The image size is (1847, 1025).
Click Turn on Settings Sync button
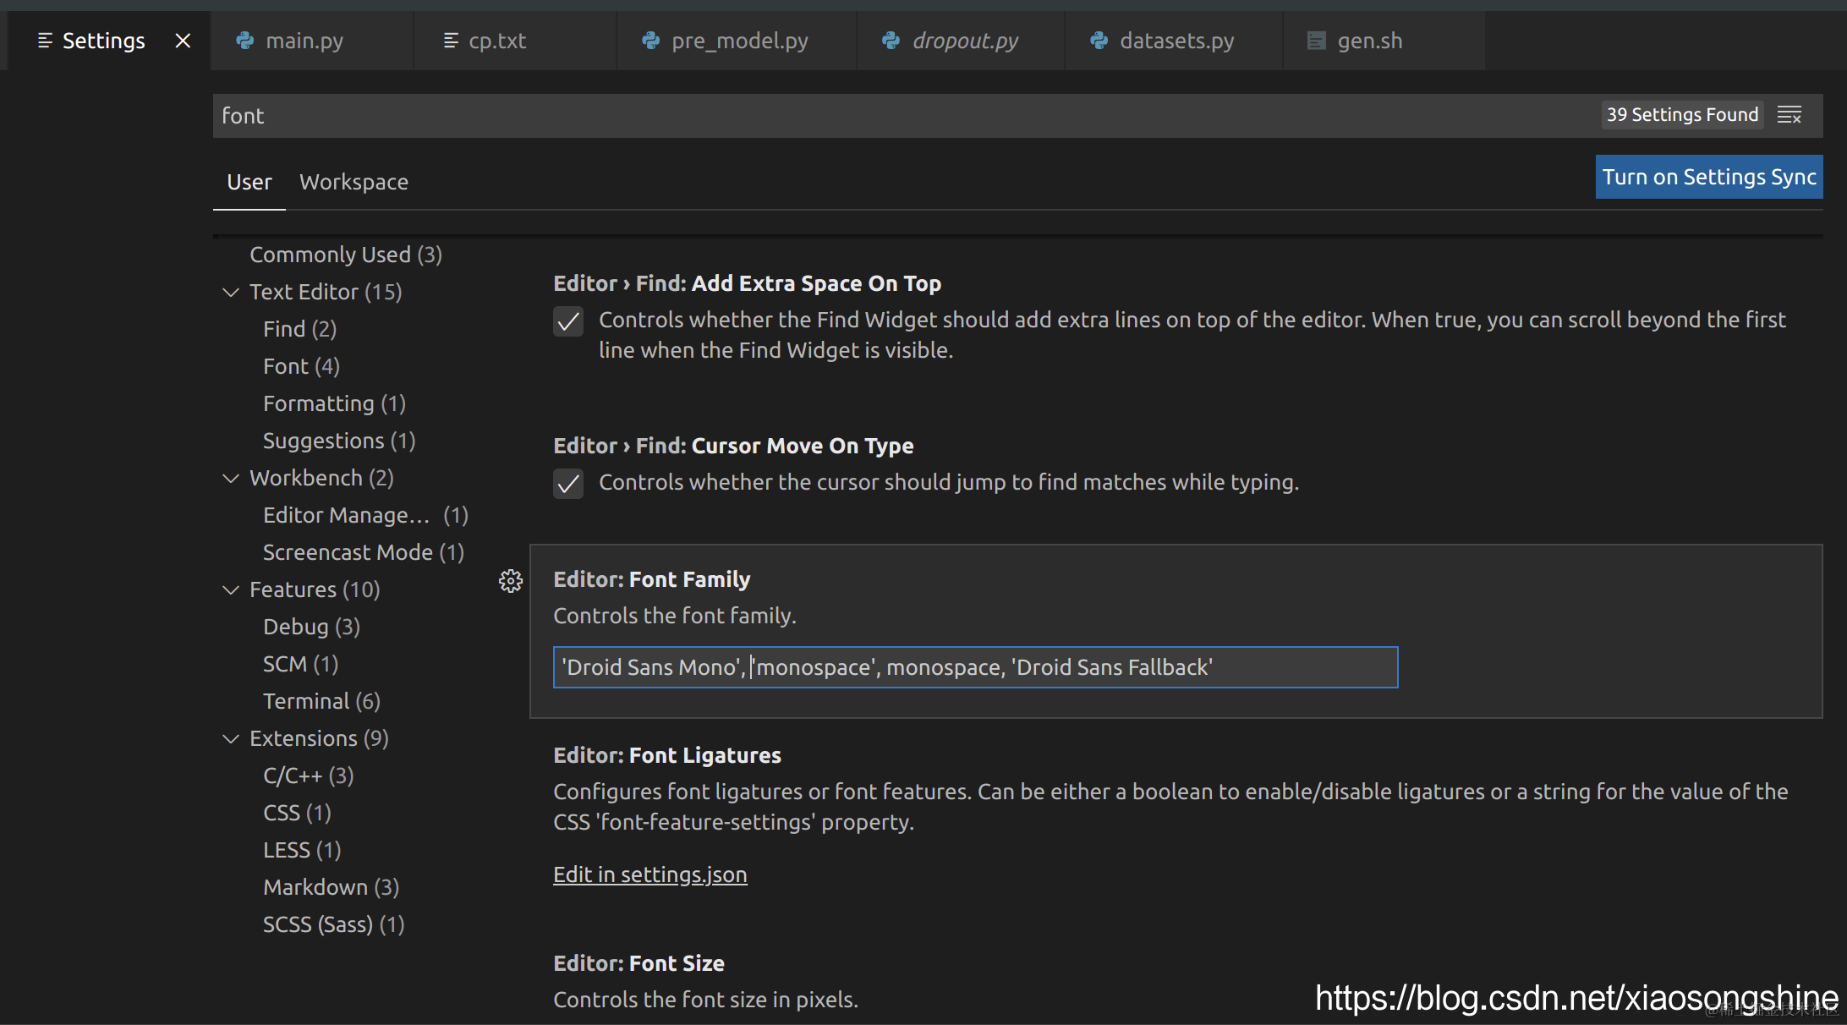1708,177
